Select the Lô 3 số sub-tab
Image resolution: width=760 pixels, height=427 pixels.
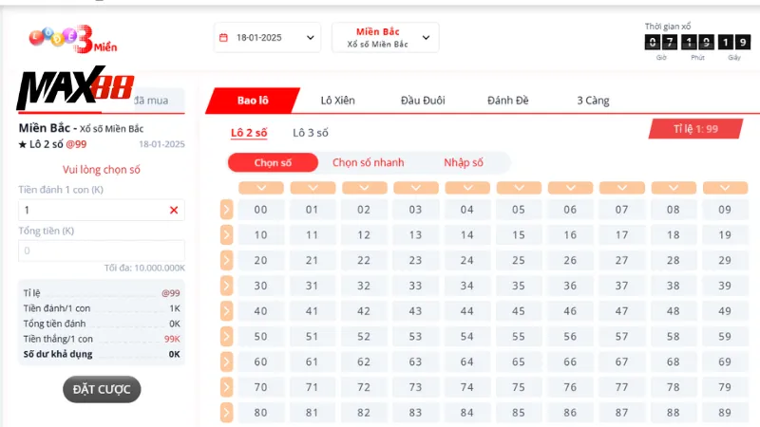(311, 133)
